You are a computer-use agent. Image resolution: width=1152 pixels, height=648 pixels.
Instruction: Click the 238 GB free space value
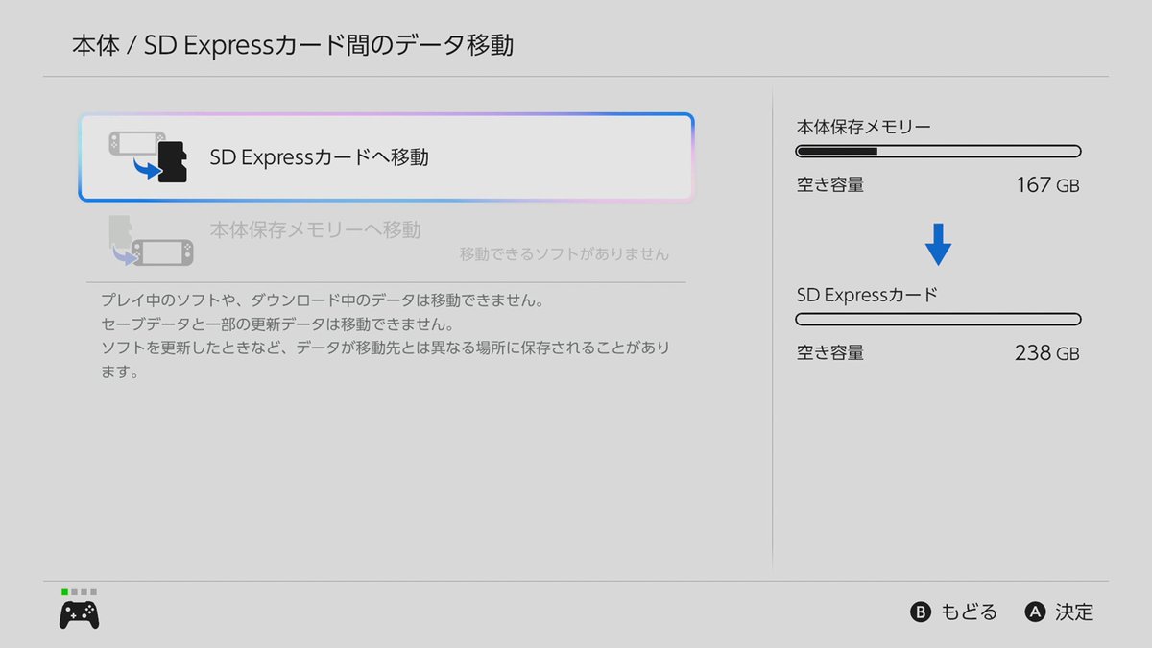[1046, 353]
